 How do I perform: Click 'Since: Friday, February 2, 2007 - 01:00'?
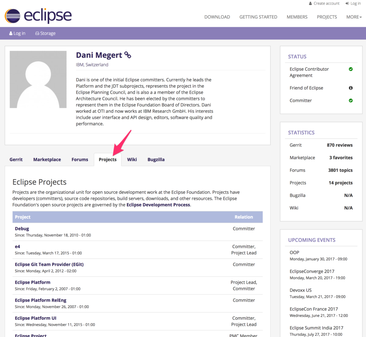[48, 289]
